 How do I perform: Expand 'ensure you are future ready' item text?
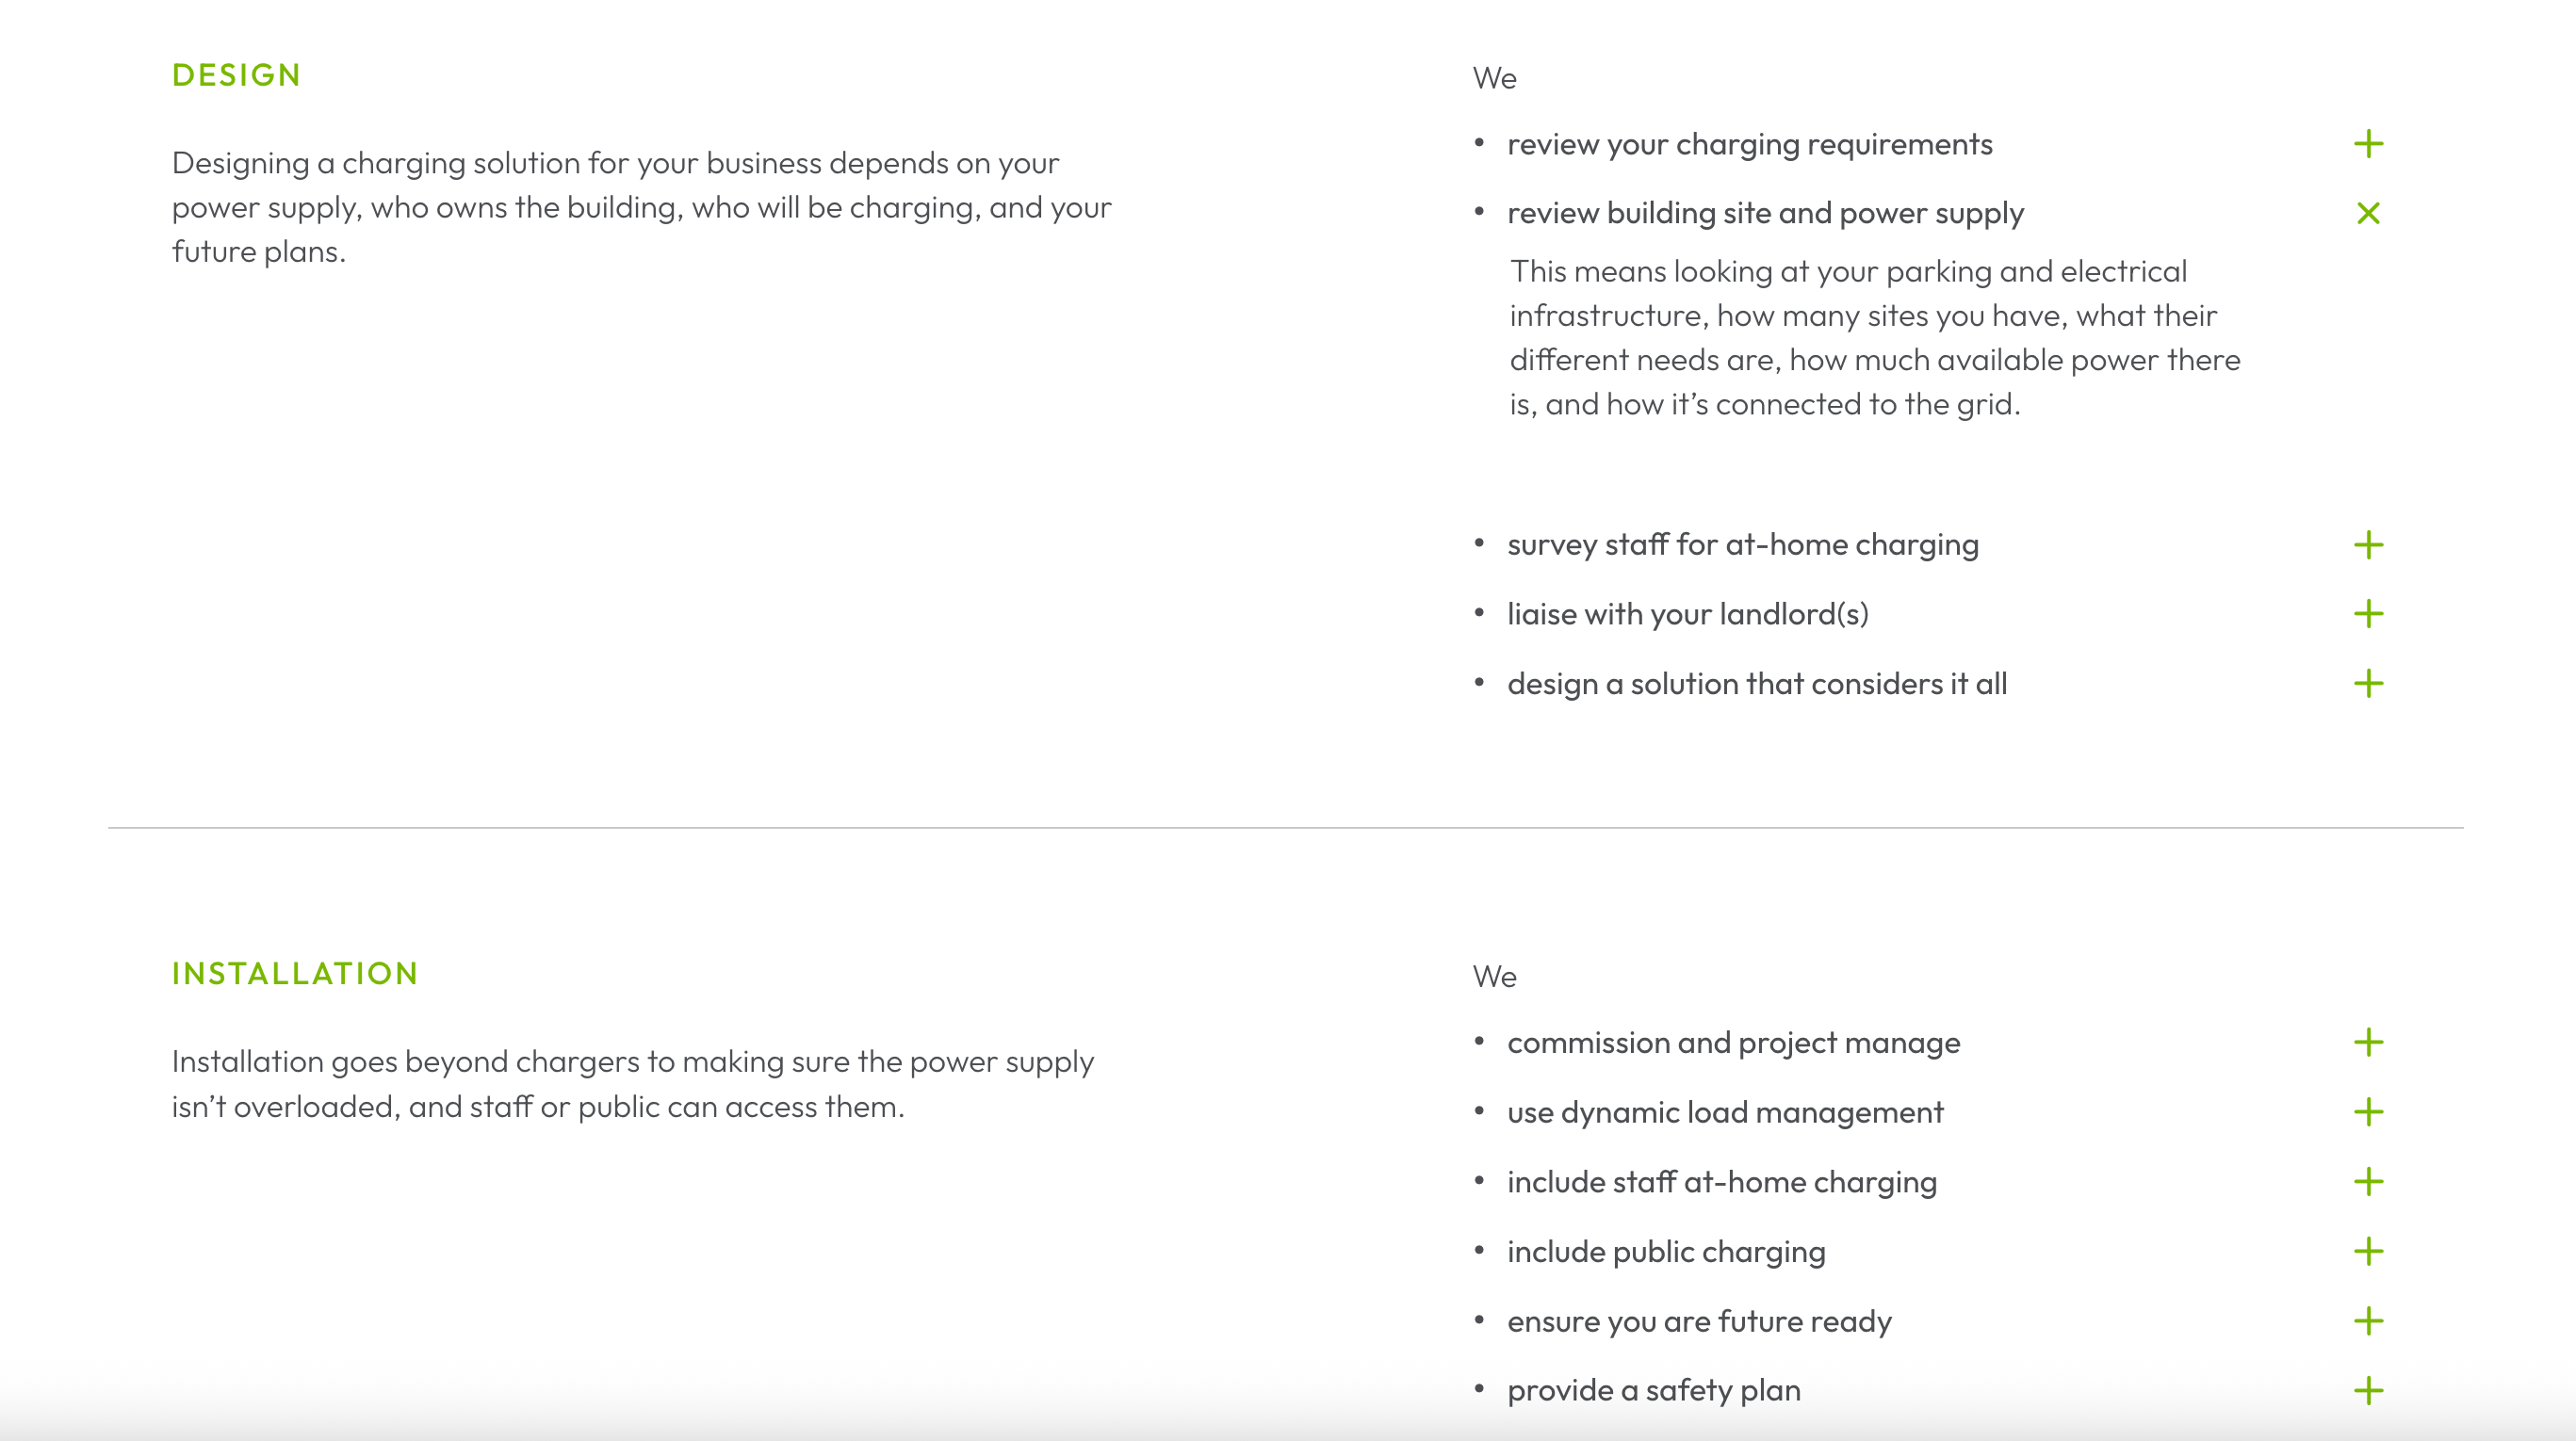tap(1699, 1321)
